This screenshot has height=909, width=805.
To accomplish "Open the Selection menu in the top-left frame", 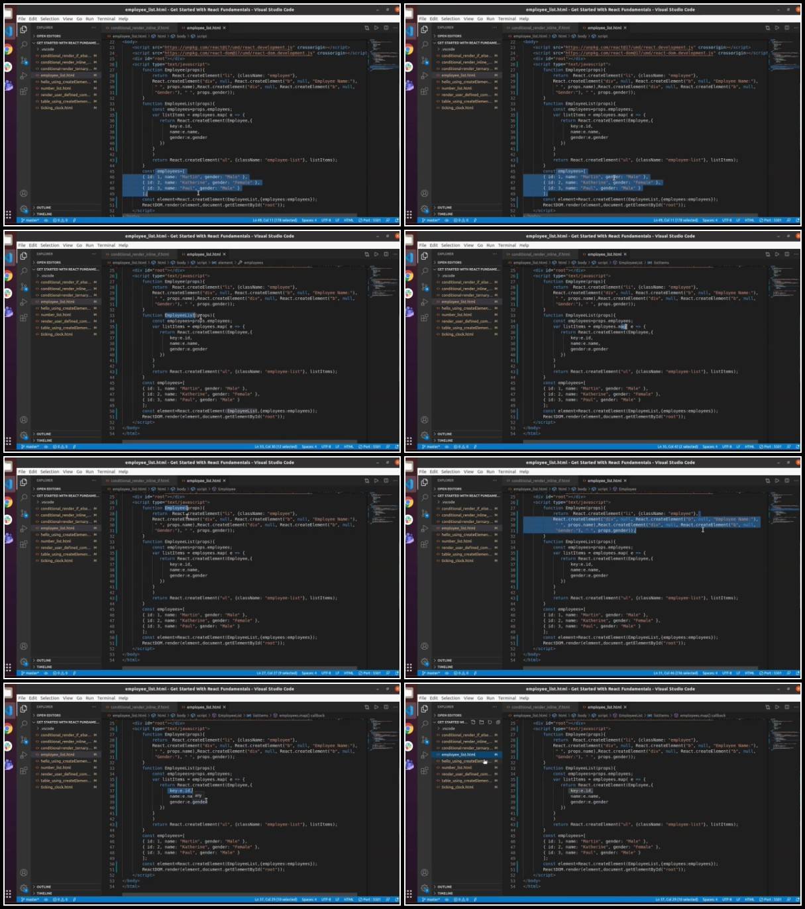I will pyautogui.click(x=50, y=19).
